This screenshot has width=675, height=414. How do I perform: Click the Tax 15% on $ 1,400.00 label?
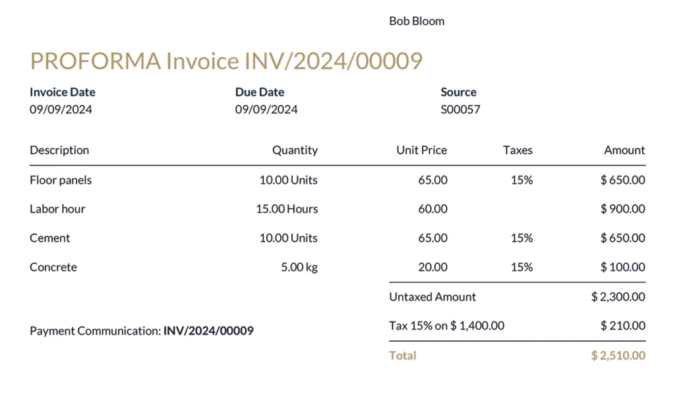point(446,325)
